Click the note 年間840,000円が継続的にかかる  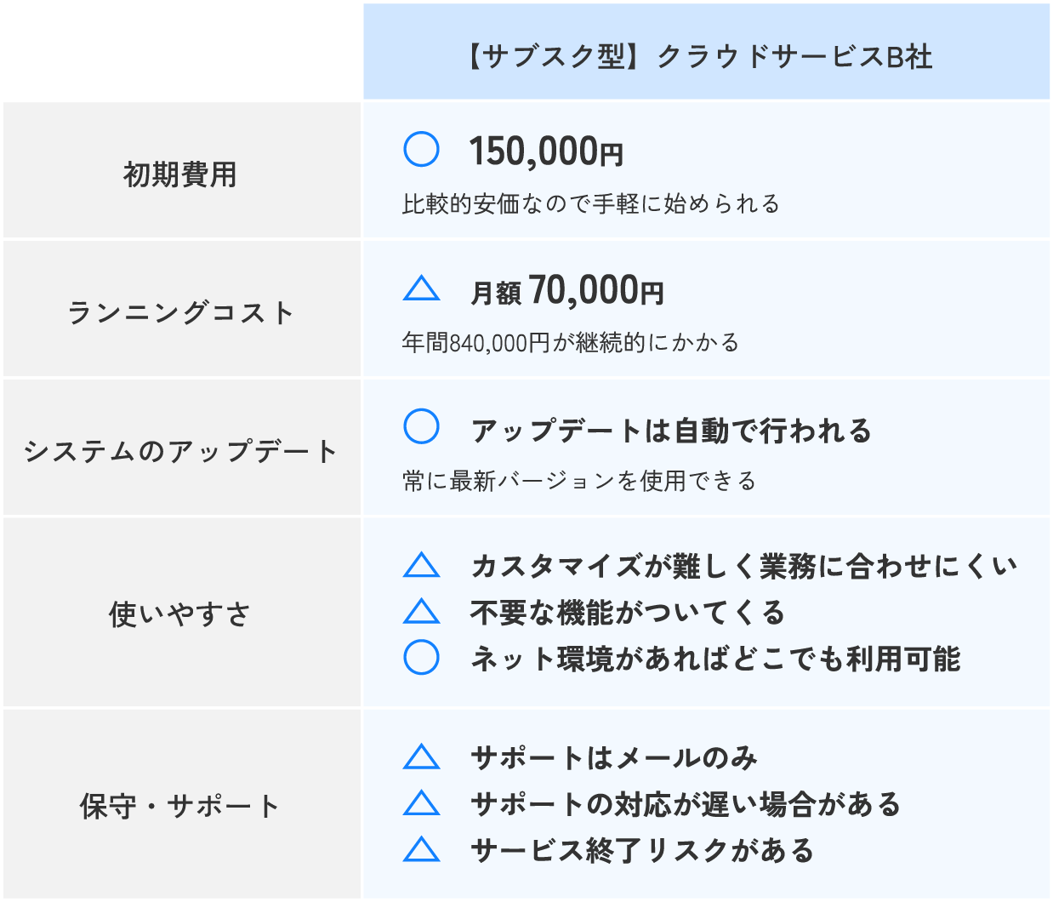coord(571,342)
